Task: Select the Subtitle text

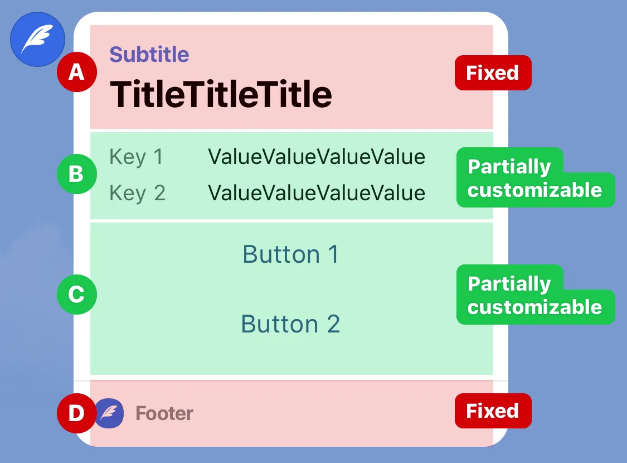Action: 149,55
